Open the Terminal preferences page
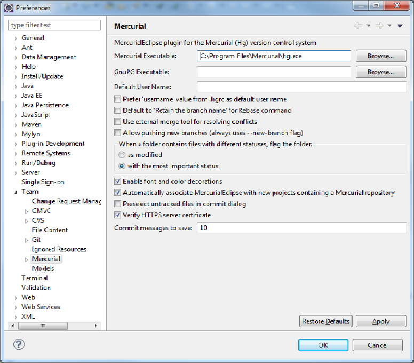 tap(35, 278)
